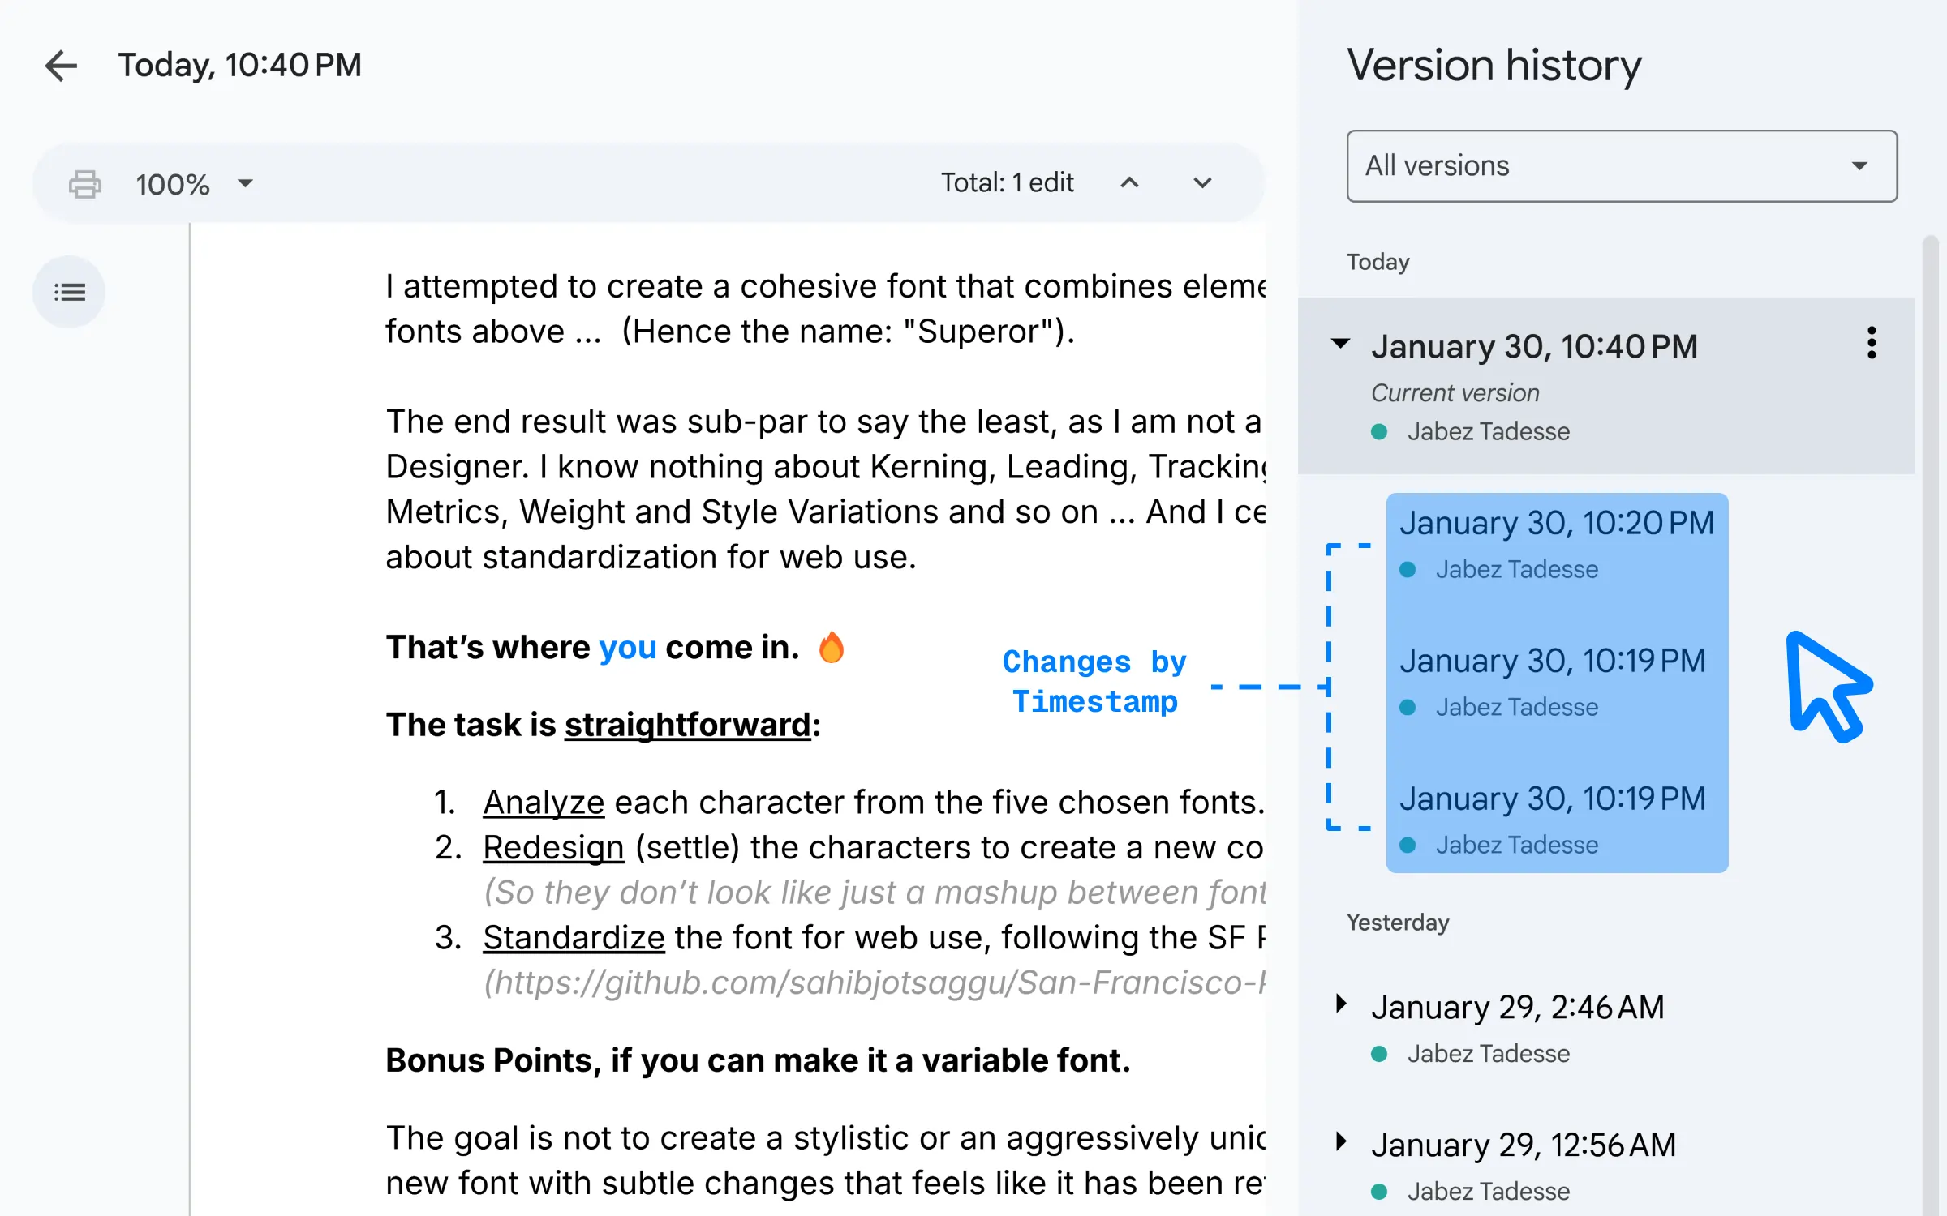Click the three-dot menu for January 30 10:40 PM

[1872, 343]
